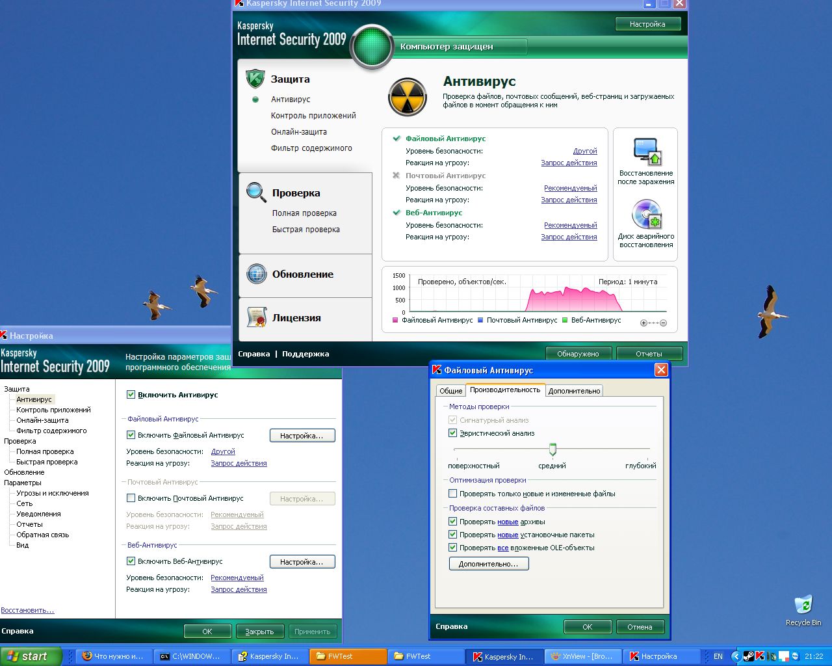Zoom in the chart with plus icon
The width and height of the screenshot is (832, 666).
(643, 323)
